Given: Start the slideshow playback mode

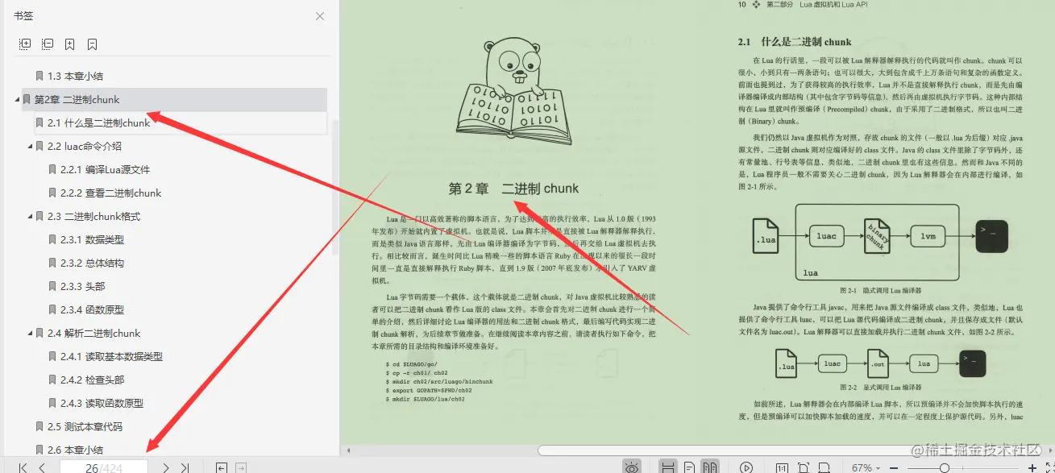Looking at the screenshot, I should tap(746, 466).
